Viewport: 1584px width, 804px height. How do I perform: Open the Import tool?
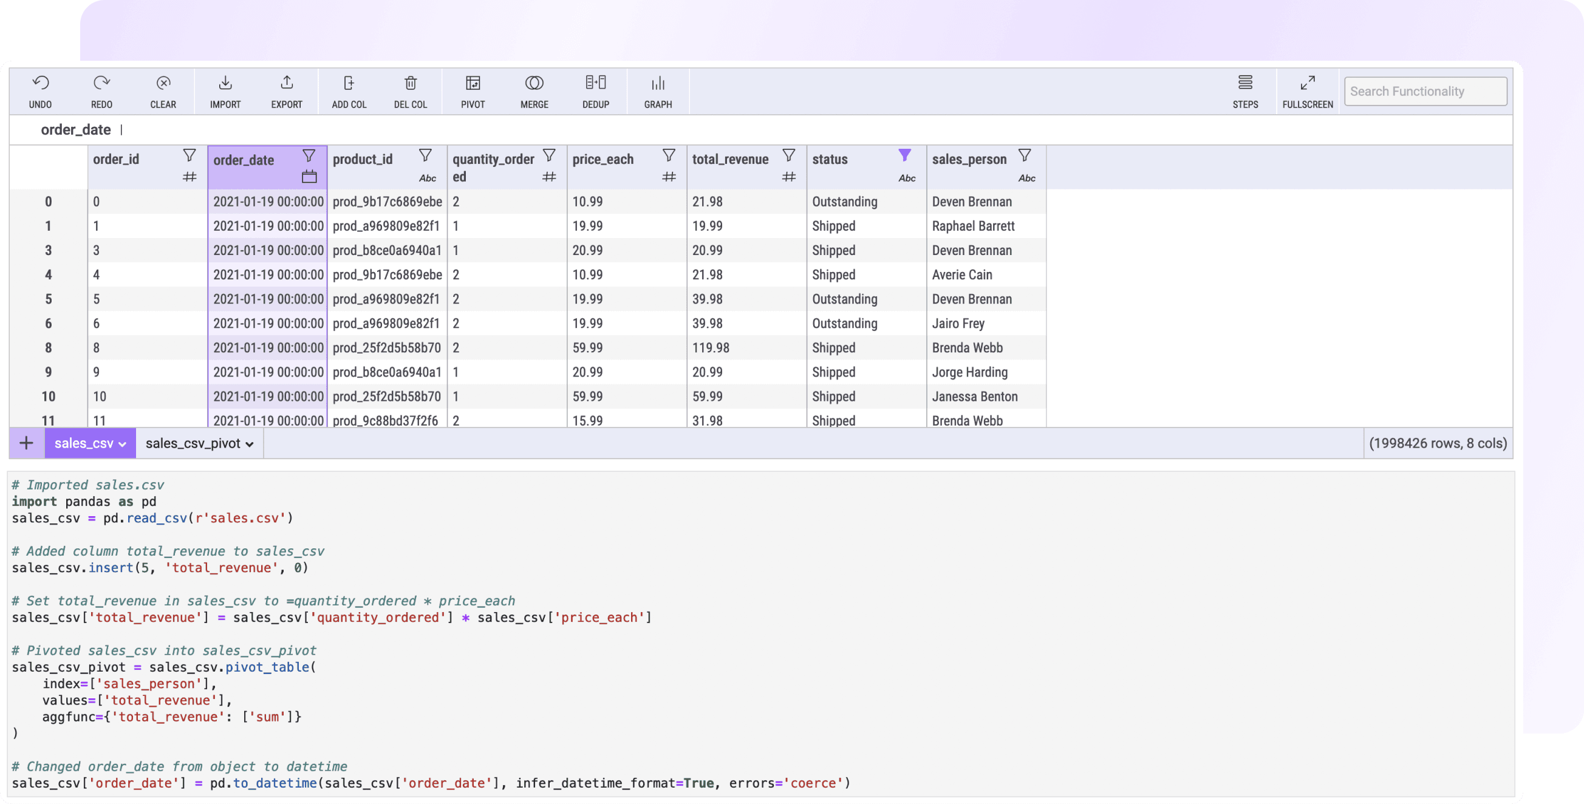point(225,90)
